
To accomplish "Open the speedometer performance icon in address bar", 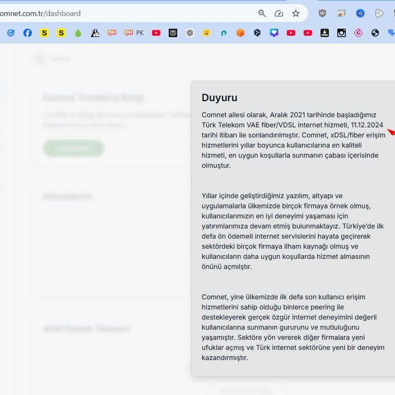I will click(279, 13).
